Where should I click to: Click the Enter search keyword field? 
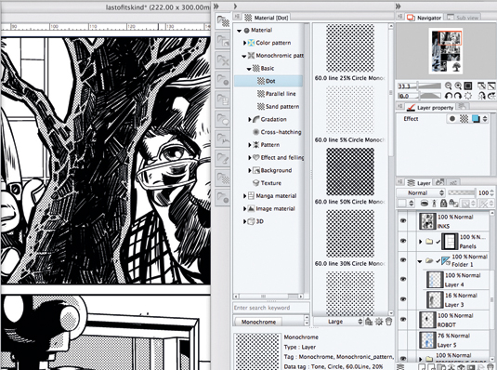(271, 308)
